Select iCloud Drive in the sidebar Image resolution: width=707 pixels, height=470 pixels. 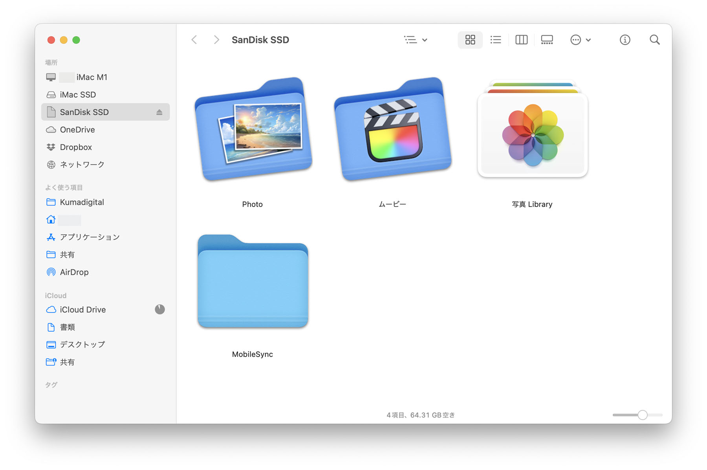point(82,310)
